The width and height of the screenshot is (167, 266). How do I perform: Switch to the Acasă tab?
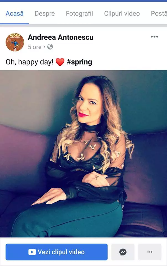(15, 13)
